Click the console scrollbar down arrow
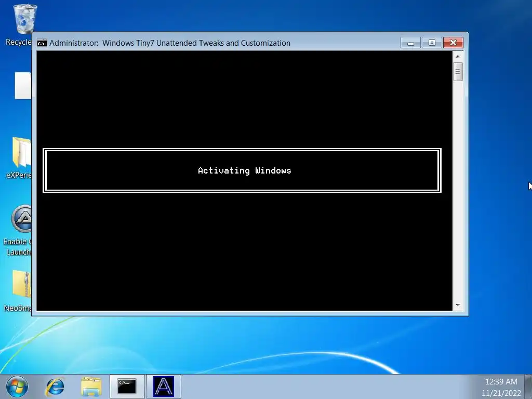This screenshot has height=399, width=532. (x=458, y=305)
